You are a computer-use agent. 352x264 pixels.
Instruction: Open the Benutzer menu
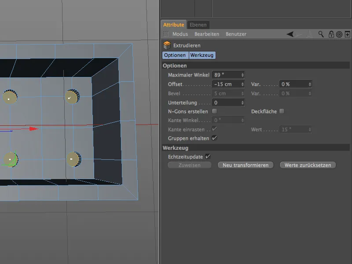[x=236, y=34]
